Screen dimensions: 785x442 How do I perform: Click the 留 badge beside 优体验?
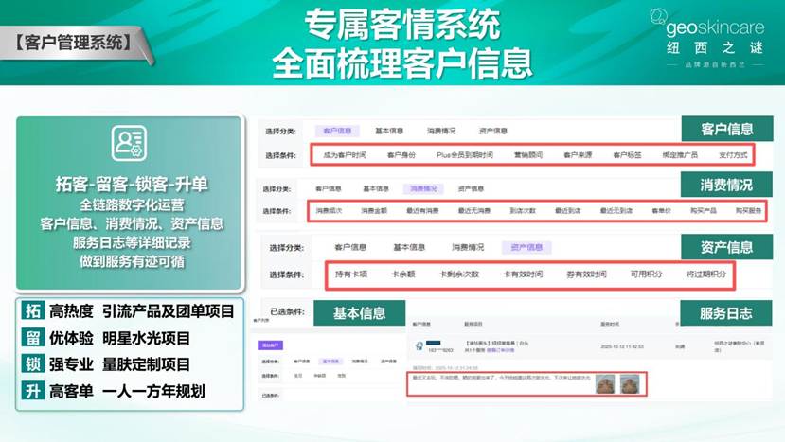click(x=33, y=338)
